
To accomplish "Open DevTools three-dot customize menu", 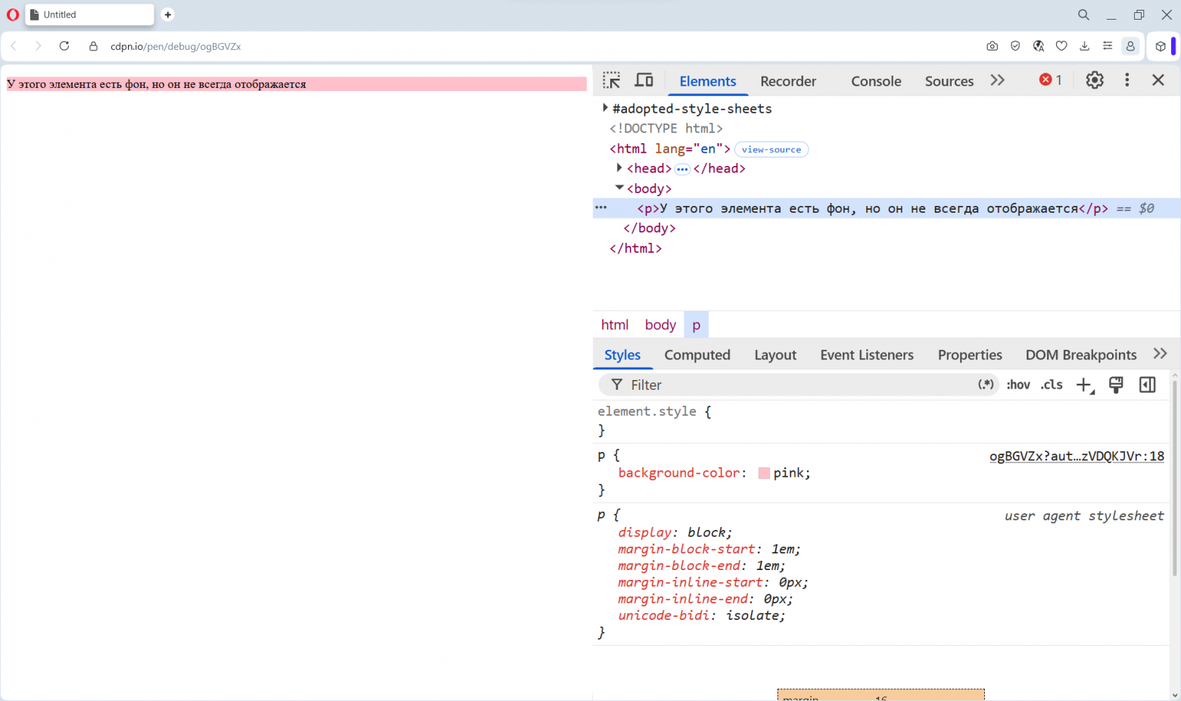I will click(x=1127, y=80).
